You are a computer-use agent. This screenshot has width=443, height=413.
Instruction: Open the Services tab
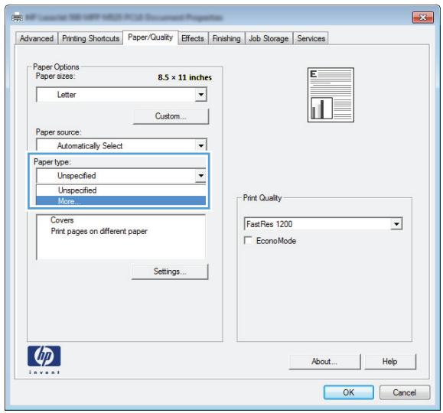(x=311, y=38)
